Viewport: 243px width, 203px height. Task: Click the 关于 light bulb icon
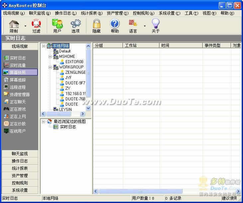coord(156,26)
